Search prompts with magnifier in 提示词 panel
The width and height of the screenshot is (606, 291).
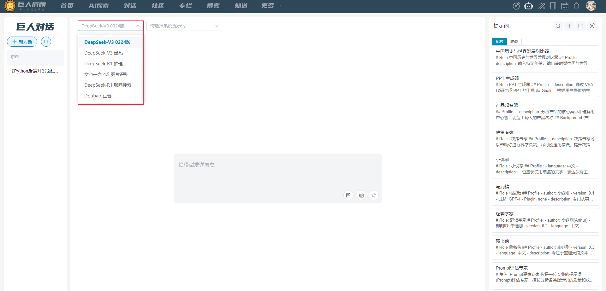click(x=558, y=26)
